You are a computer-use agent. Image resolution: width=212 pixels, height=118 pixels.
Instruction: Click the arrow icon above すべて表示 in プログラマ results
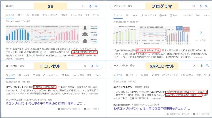coord(201,33)
